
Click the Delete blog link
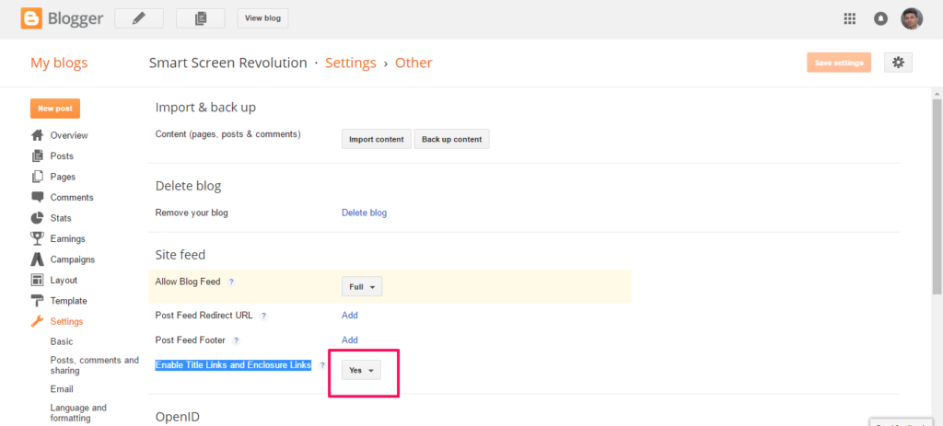click(365, 213)
